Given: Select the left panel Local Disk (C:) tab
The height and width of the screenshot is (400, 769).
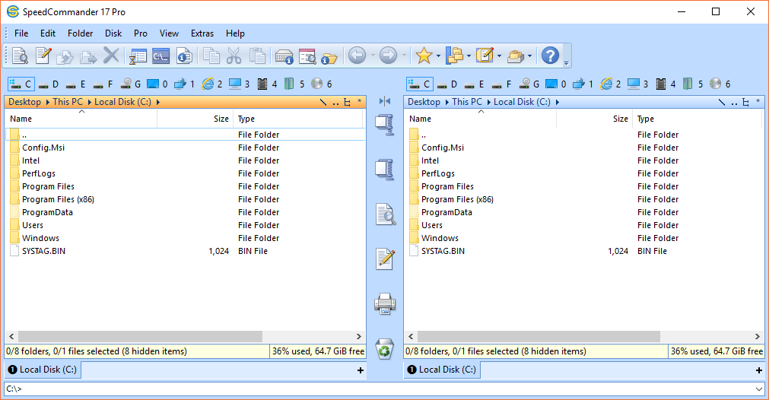Looking at the screenshot, I should [43, 370].
